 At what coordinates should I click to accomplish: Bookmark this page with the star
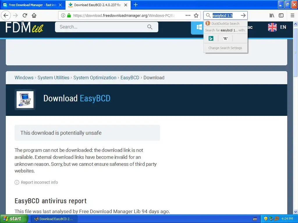click(196, 15)
